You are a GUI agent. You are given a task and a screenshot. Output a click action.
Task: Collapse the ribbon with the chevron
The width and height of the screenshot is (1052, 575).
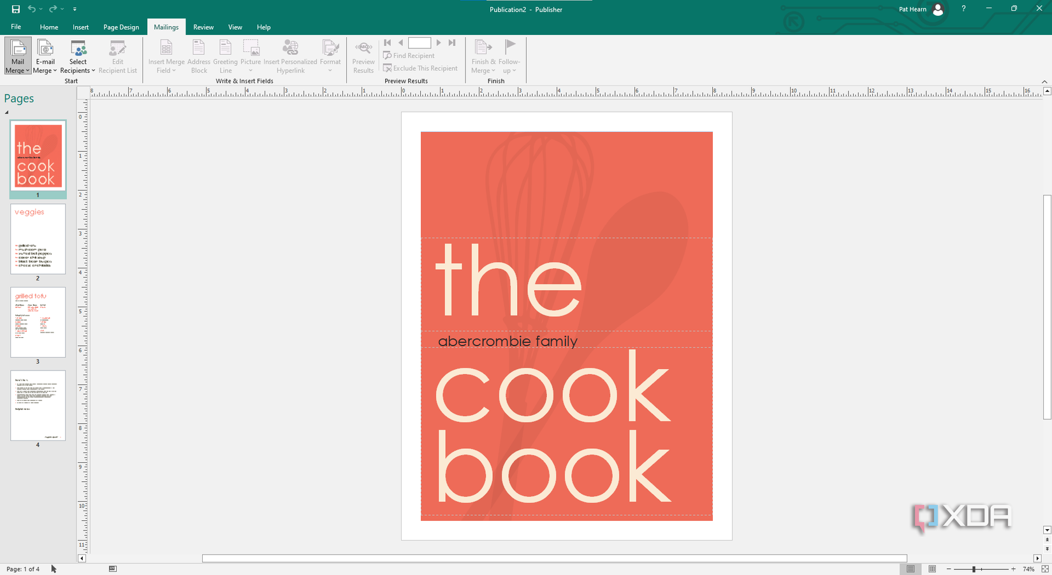[x=1044, y=82]
